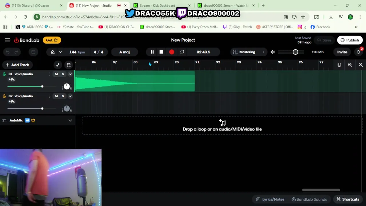Click the BandLab logo
The height and width of the screenshot is (206, 366).
click(27, 40)
